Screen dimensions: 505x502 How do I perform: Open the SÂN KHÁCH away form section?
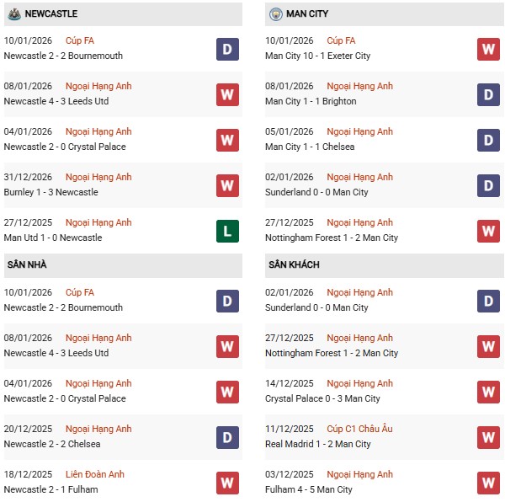tap(294, 264)
